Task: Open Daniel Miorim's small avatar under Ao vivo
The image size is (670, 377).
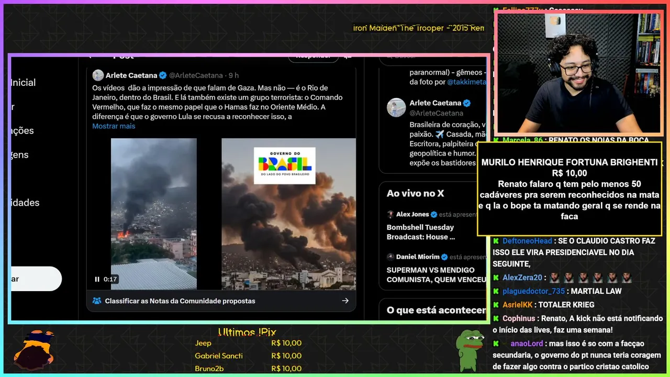Action: tap(390, 257)
